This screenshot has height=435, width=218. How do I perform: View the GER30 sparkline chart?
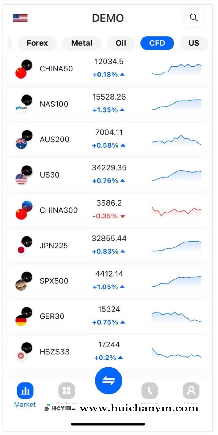[176, 316]
